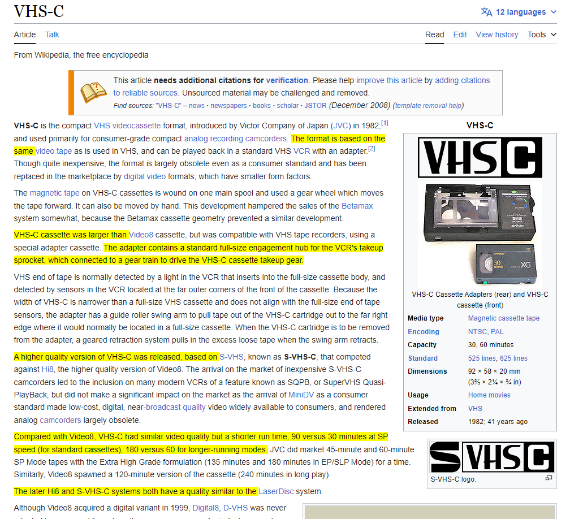Open the to reliable sources link
Screen dimensions: 570x519
point(145,93)
